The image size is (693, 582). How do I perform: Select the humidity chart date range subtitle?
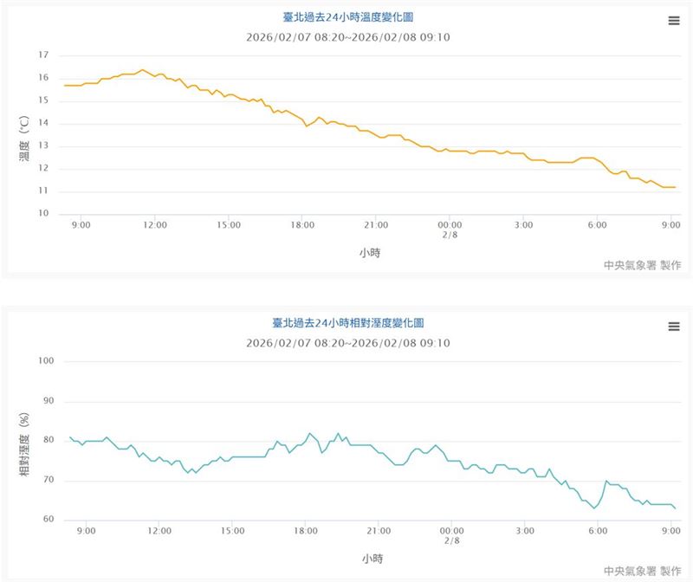pos(348,343)
